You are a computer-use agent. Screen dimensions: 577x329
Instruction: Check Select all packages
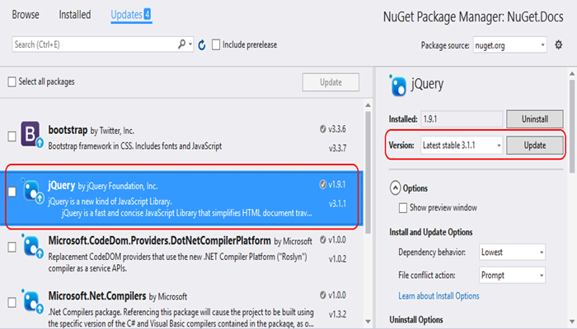[x=12, y=81]
